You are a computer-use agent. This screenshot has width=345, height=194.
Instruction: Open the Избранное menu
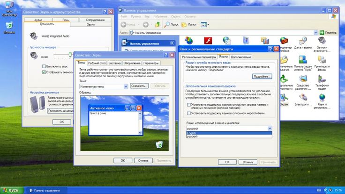pyautogui.click(x=160, y=16)
